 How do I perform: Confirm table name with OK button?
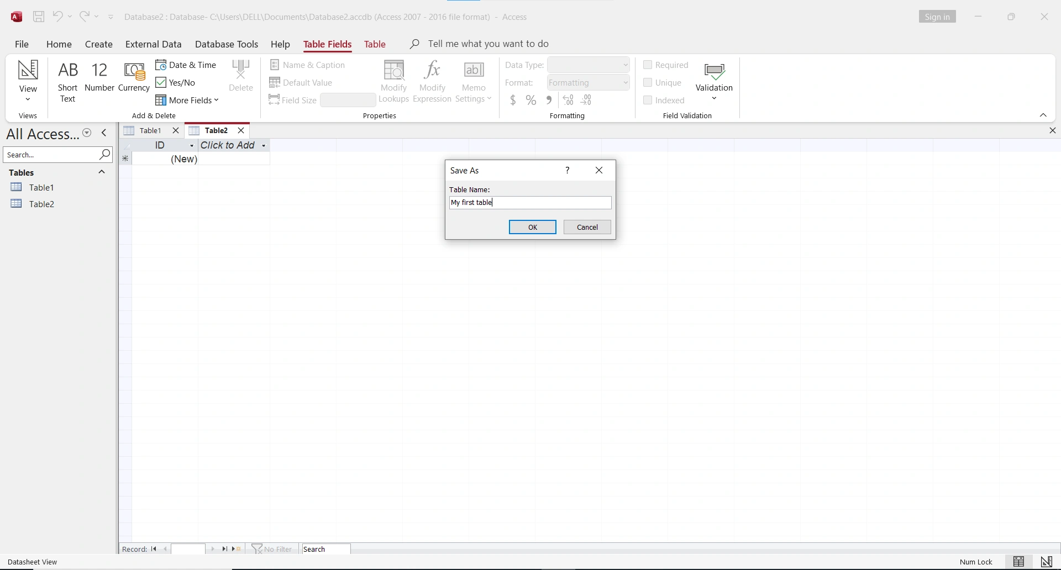pyautogui.click(x=532, y=228)
